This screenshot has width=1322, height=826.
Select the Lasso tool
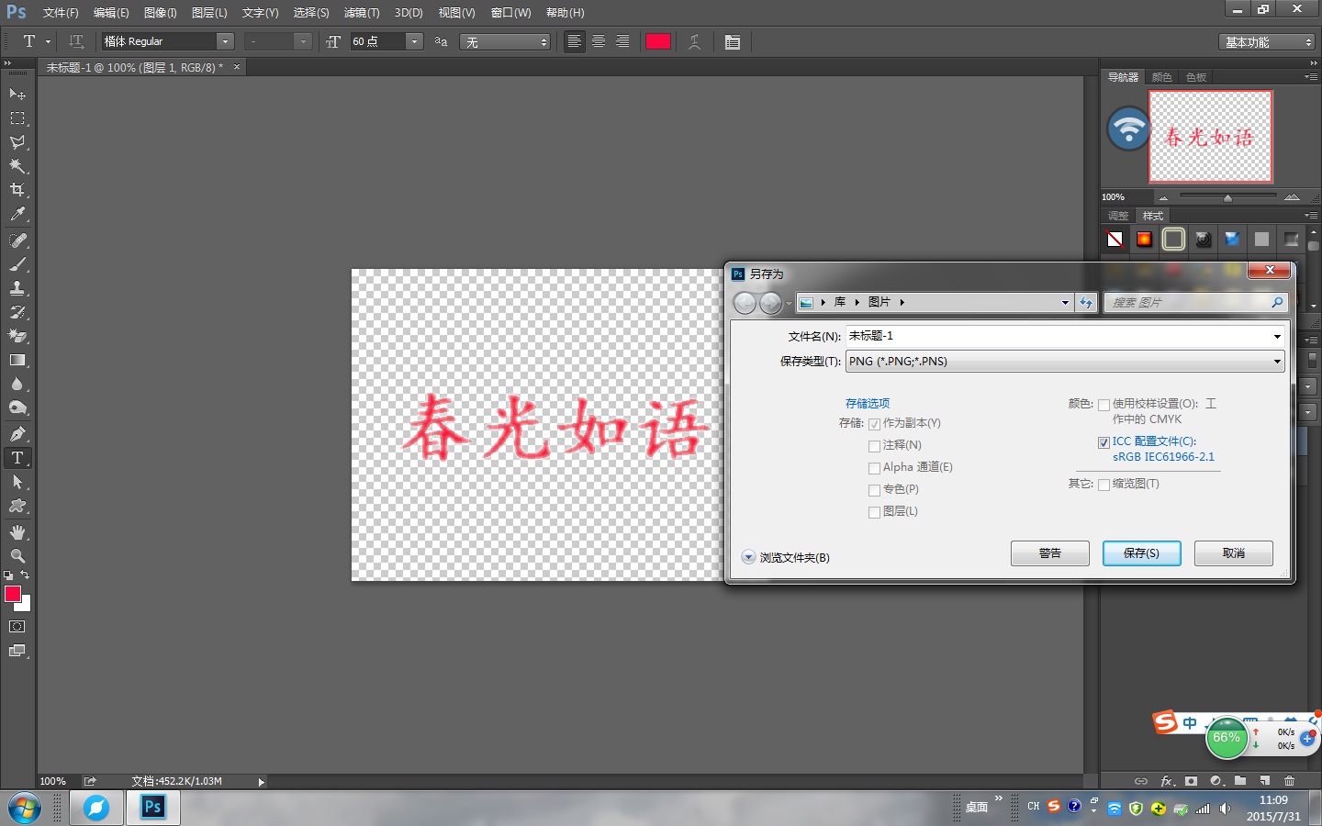pyautogui.click(x=17, y=142)
